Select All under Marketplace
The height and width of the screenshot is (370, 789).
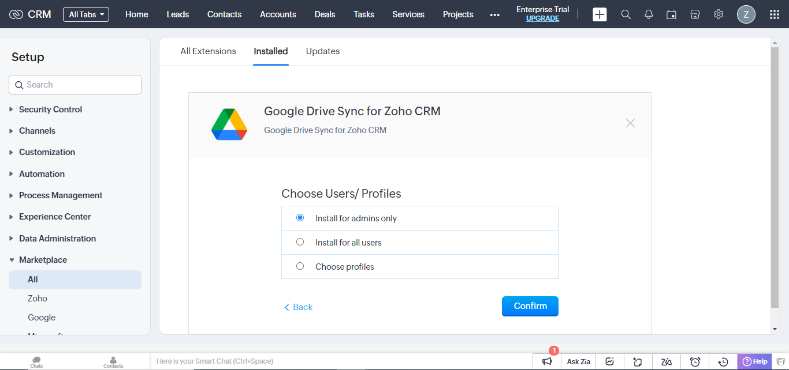(75, 280)
